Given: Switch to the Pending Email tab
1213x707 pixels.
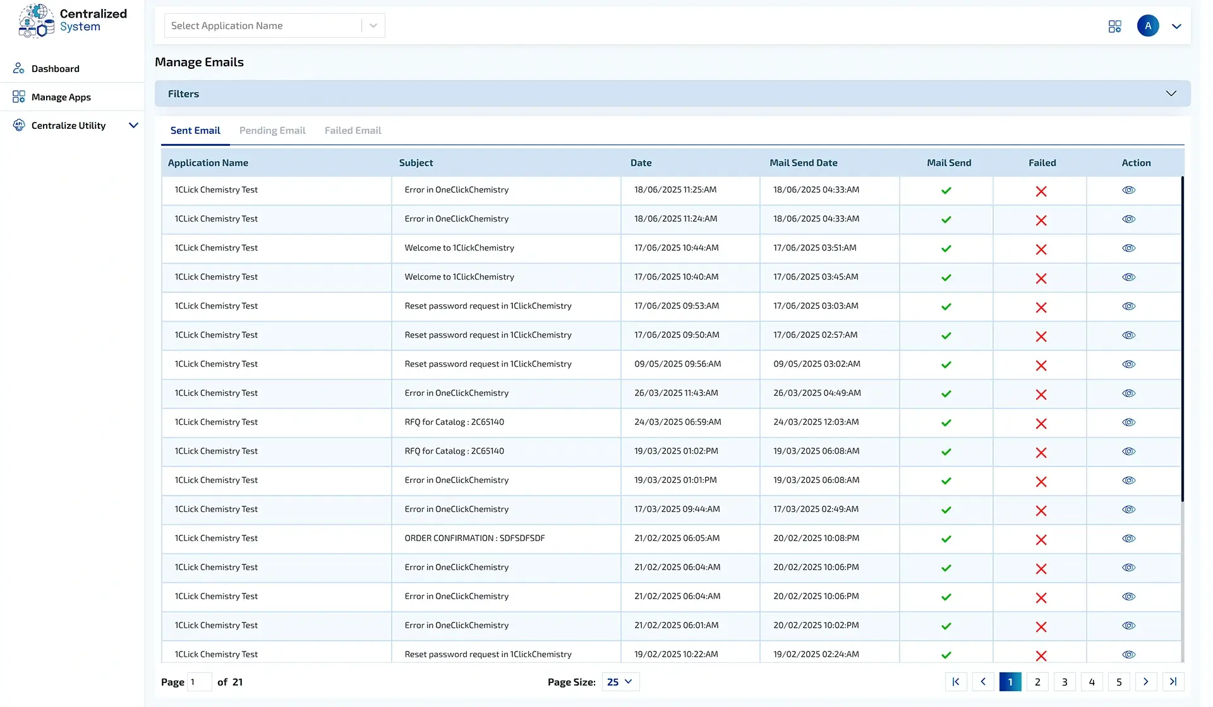Looking at the screenshot, I should click(x=272, y=131).
